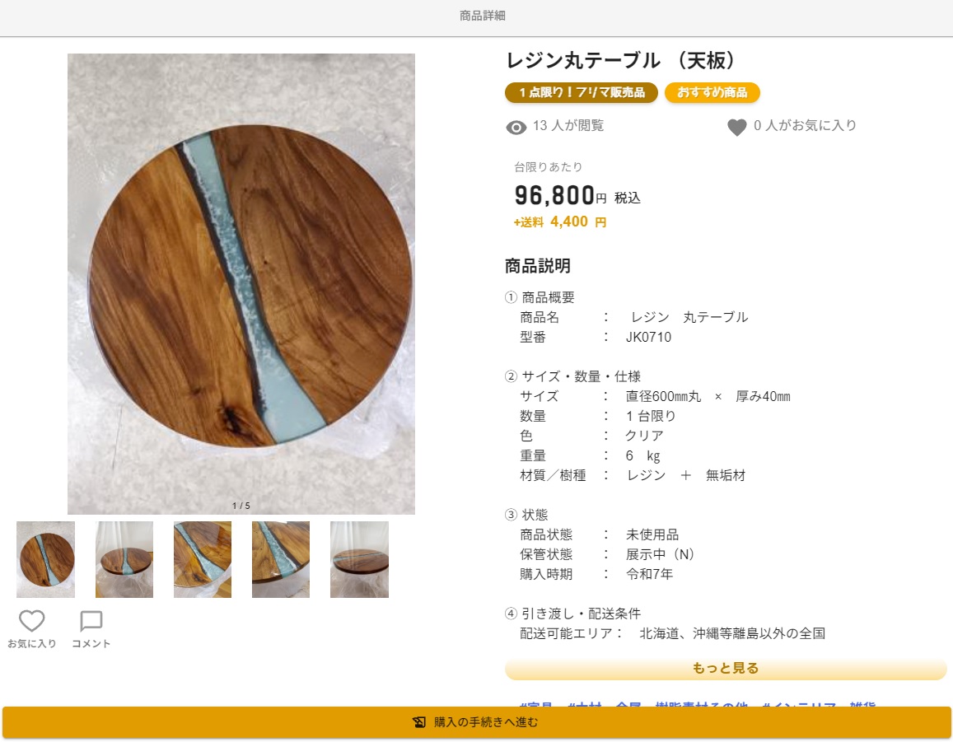Click the main product table image
The width and height of the screenshot is (953, 742).
[241, 284]
